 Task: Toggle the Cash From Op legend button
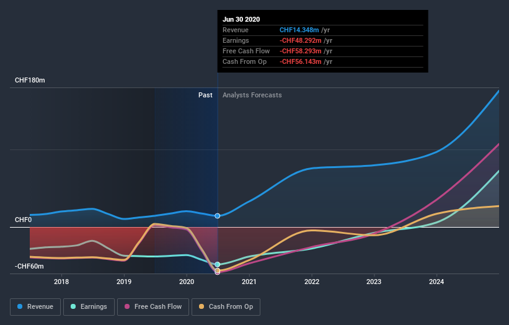coord(226,307)
